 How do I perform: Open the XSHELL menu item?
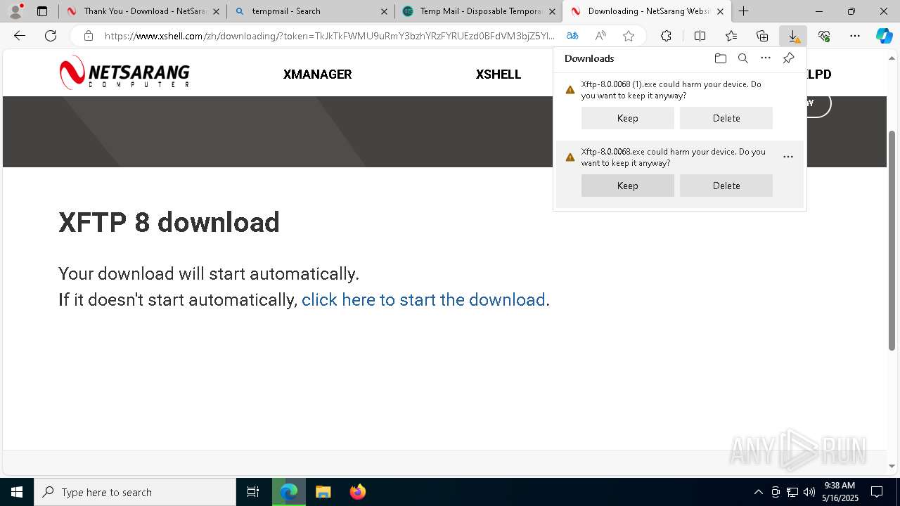pyautogui.click(x=499, y=74)
